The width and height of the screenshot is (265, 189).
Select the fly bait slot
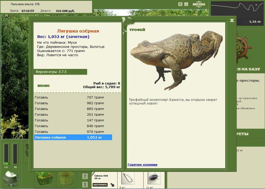(154, 178)
